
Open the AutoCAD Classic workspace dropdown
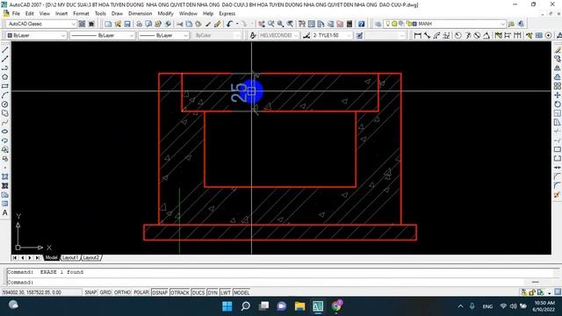(41, 24)
